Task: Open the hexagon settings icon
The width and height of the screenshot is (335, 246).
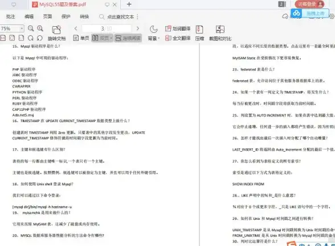Action: coord(332,16)
